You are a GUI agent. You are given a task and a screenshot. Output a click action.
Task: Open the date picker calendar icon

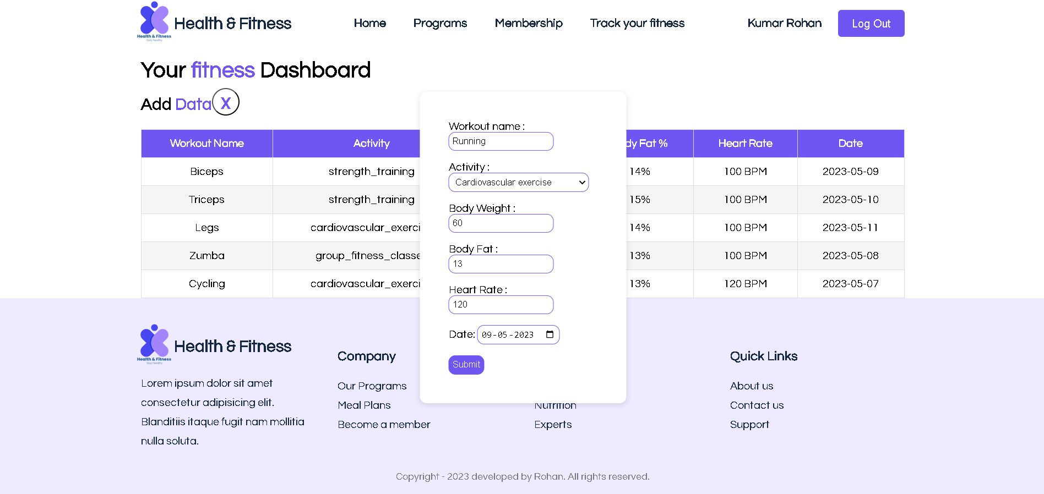click(550, 334)
